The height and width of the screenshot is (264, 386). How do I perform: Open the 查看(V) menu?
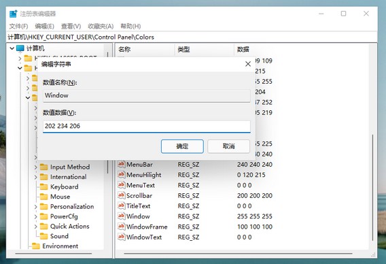(71, 26)
